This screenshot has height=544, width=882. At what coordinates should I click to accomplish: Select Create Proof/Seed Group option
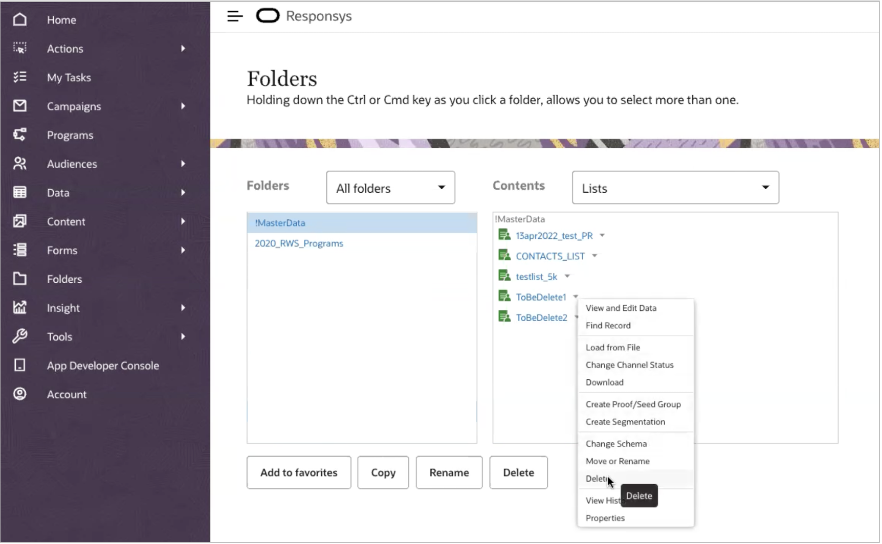tap(633, 404)
